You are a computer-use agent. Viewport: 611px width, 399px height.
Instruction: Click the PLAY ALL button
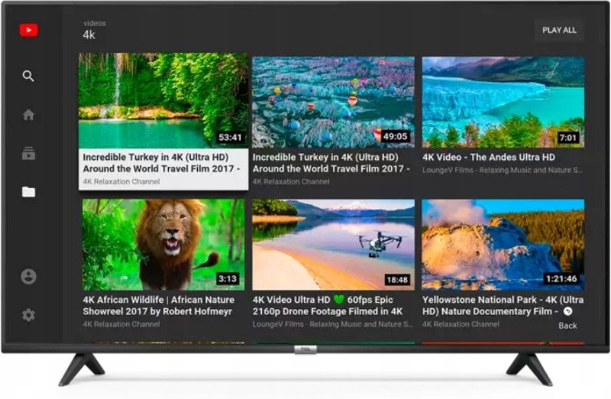coord(559,30)
